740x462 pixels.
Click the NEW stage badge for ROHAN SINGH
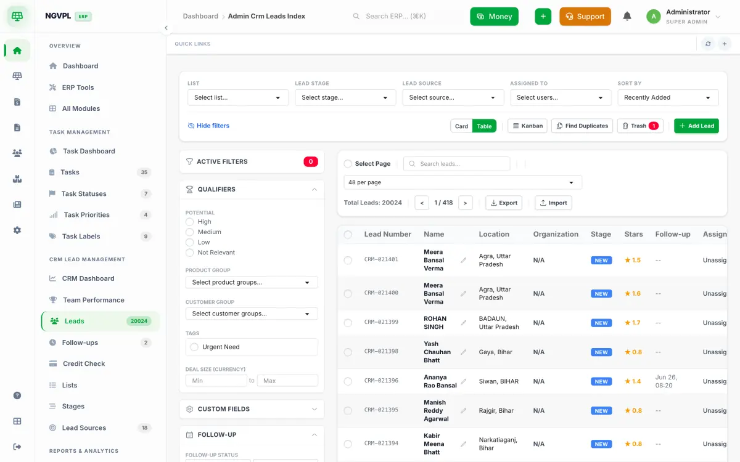(601, 323)
